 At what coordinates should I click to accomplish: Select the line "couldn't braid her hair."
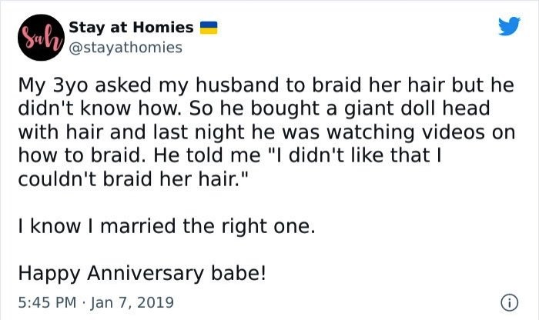(132, 179)
